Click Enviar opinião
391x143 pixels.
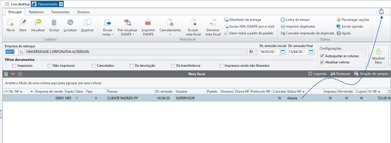[350, 26]
